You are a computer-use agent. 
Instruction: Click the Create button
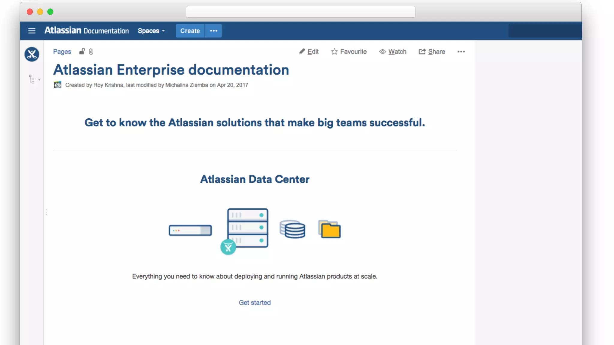pos(190,31)
